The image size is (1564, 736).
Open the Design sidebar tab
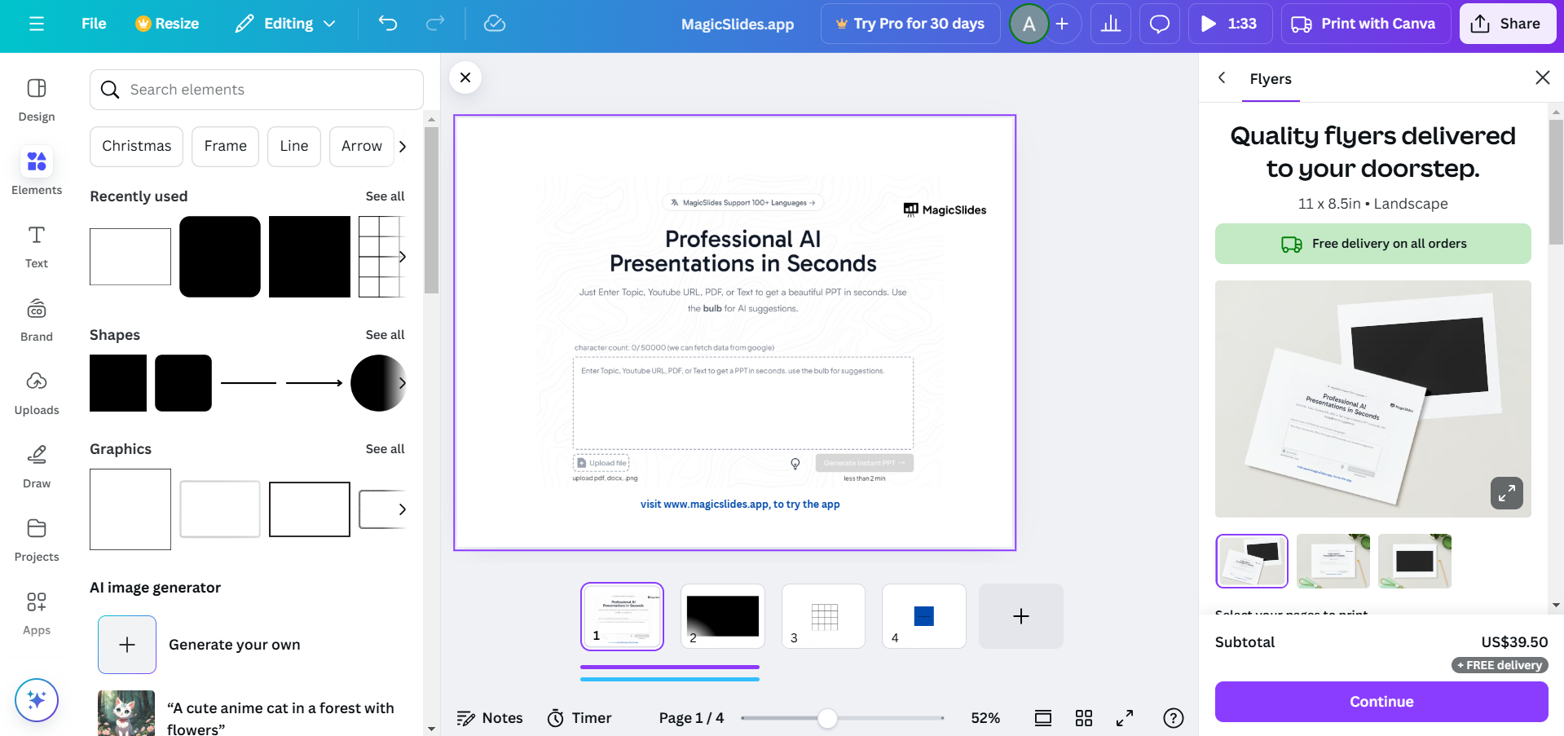click(37, 99)
